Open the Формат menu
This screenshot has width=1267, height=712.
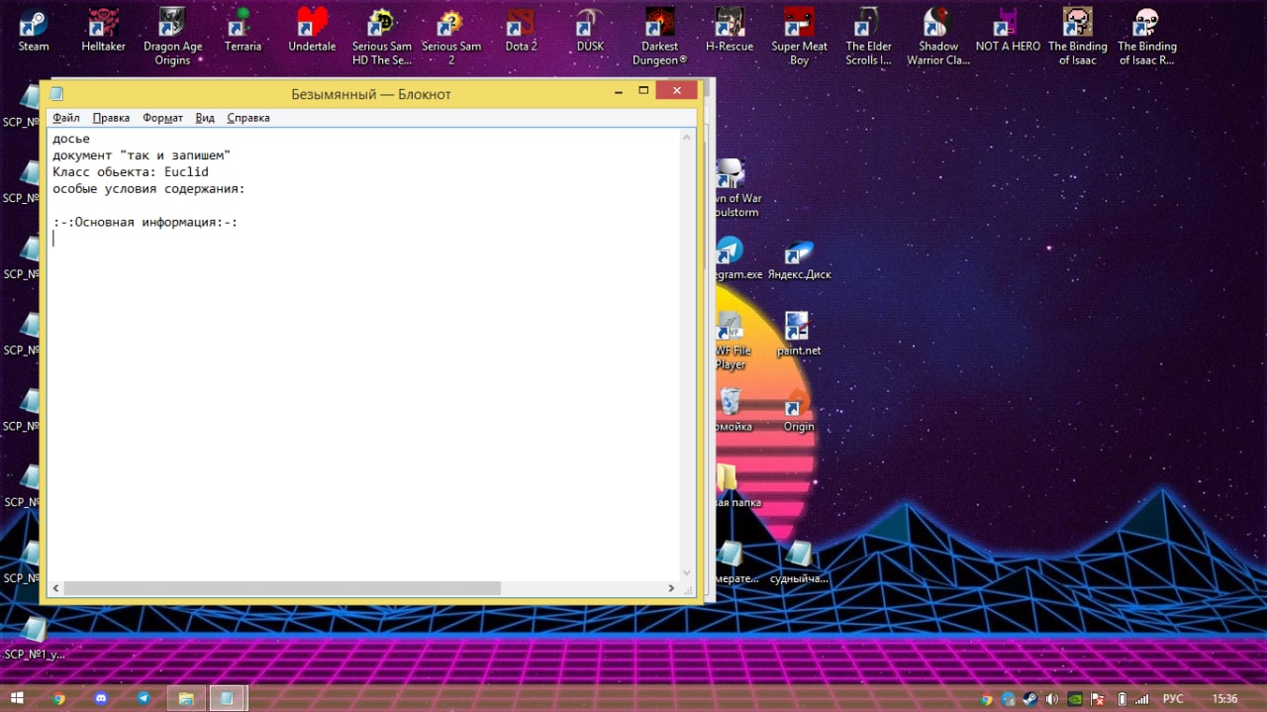[x=162, y=118]
